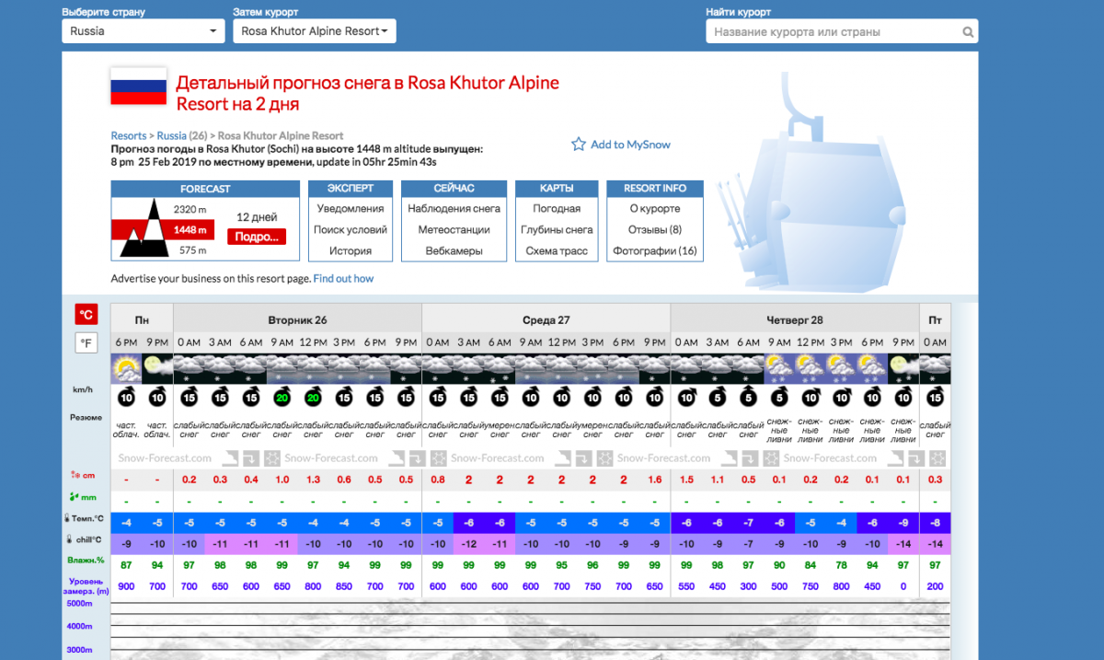Click the Russia breadcrumb link
The width and height of the screenshot is (1104, 660).
(x=172, y=136)
